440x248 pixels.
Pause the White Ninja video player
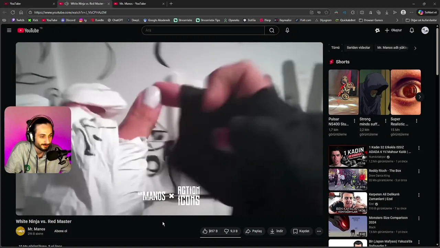coord(169,129)
